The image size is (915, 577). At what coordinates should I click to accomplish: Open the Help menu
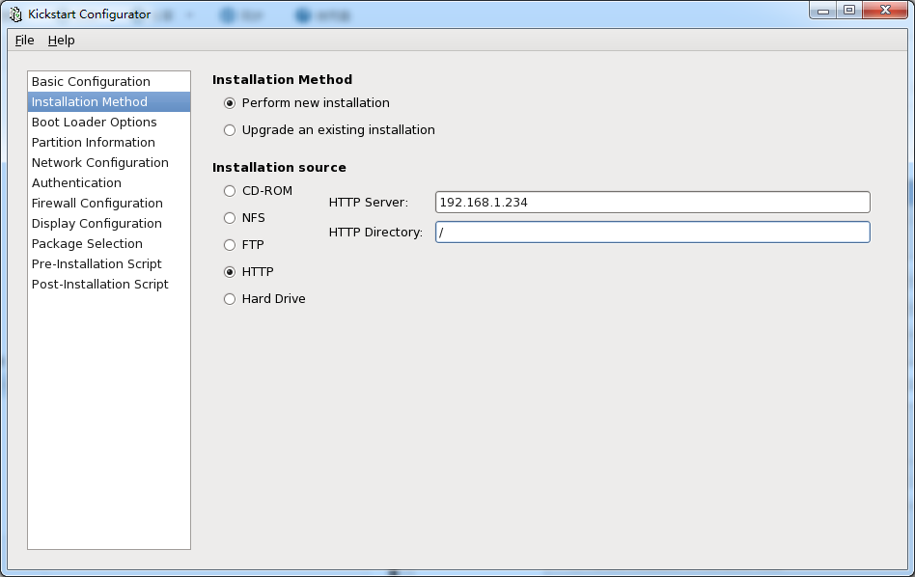(61, 41)
